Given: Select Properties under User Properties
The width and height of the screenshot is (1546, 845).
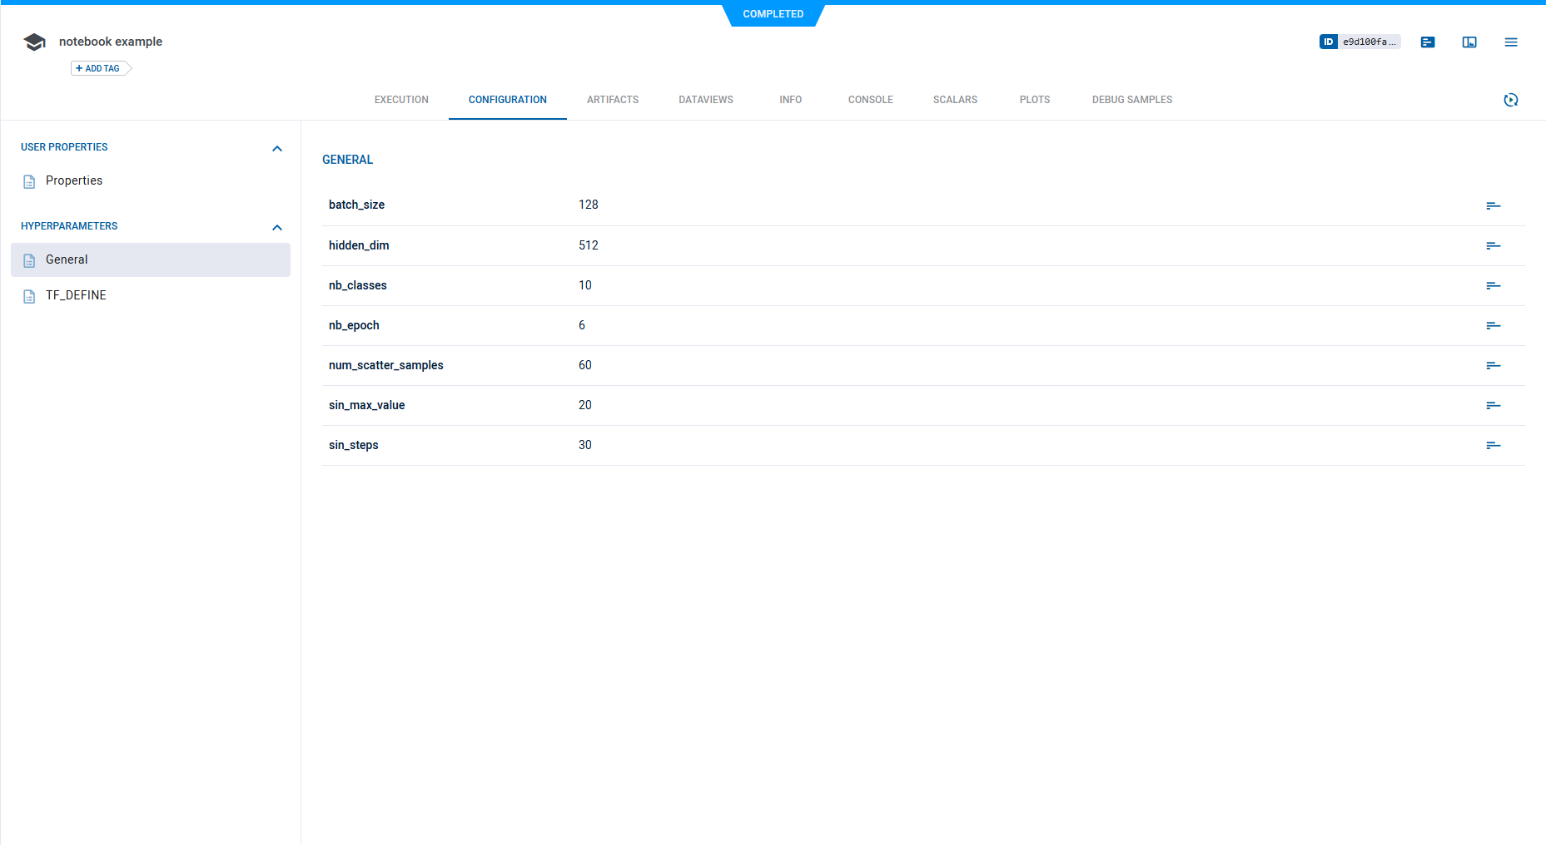Looking at the screenshot, I should pyautogui.click(x=74, y=180).
